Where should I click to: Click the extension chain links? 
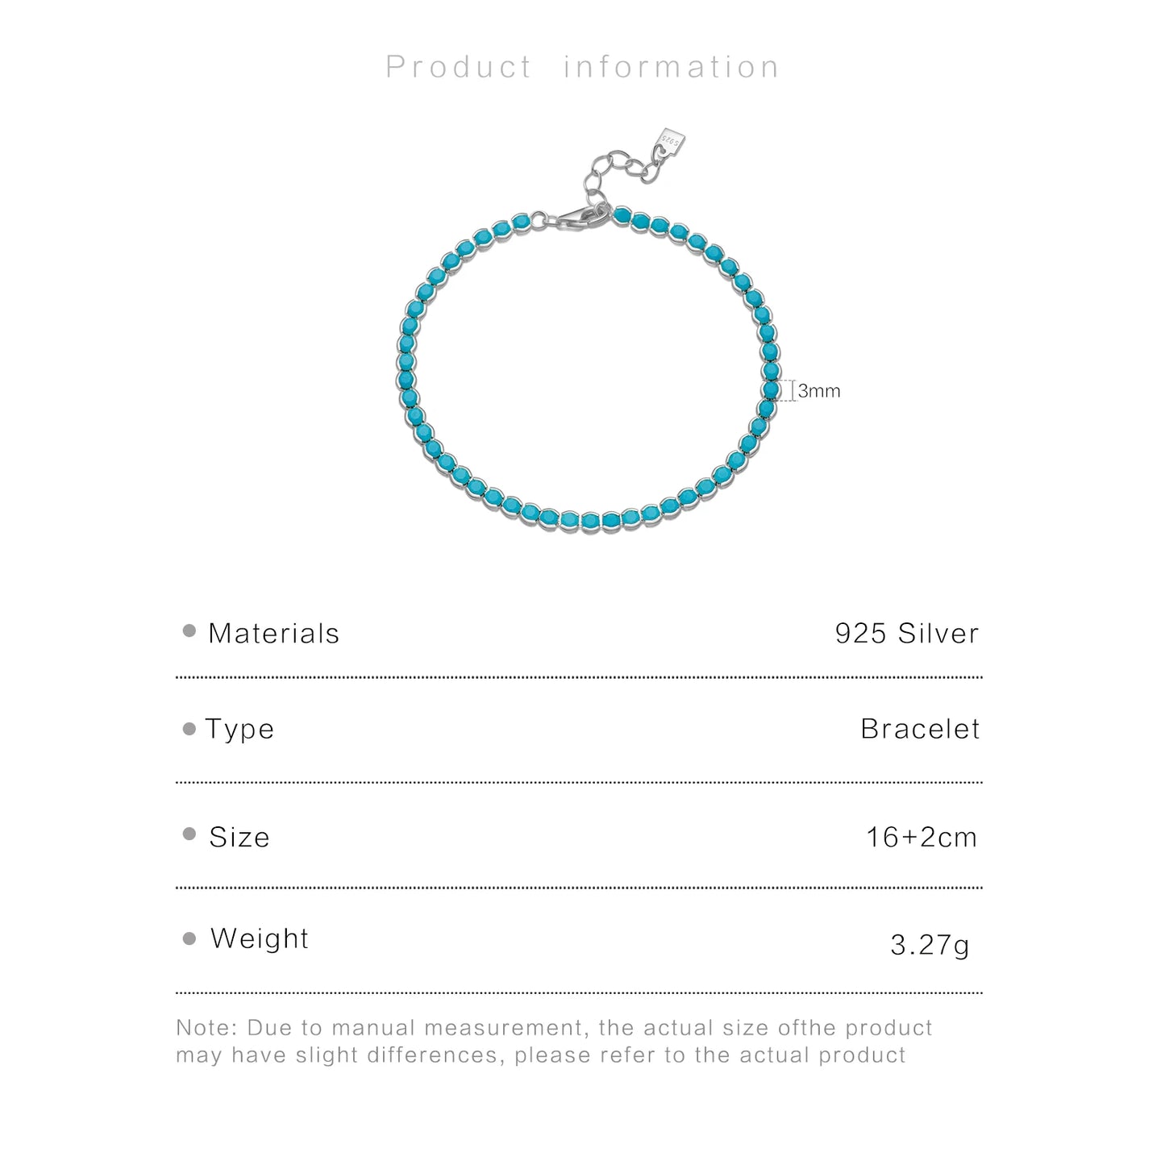622,172
